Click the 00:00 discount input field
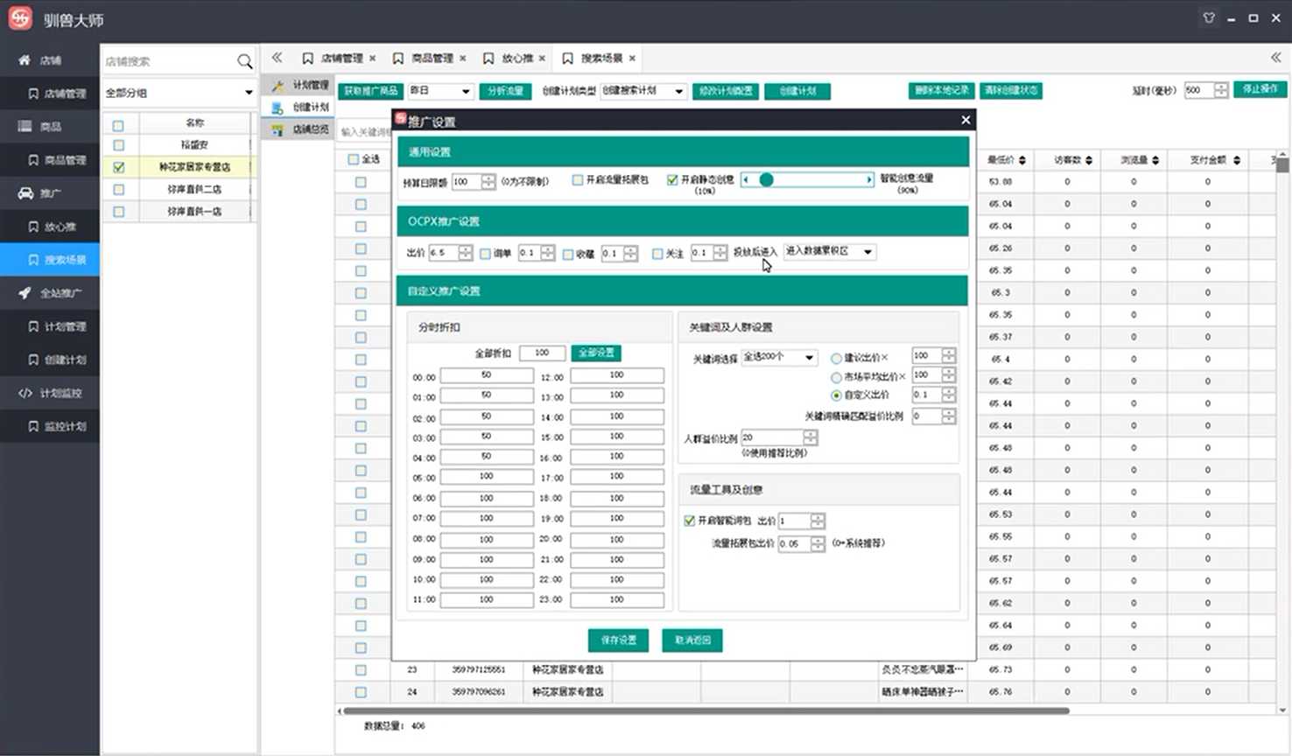1292x756 pixels. [x=487, y=375]
